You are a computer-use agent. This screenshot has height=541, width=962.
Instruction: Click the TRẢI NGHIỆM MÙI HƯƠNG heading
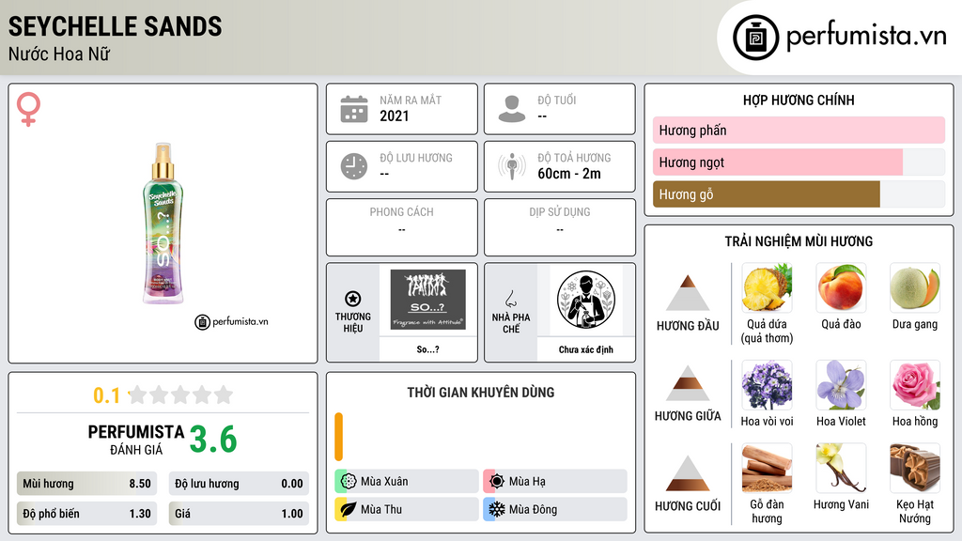pyautogui.click(x=799, y=241)
